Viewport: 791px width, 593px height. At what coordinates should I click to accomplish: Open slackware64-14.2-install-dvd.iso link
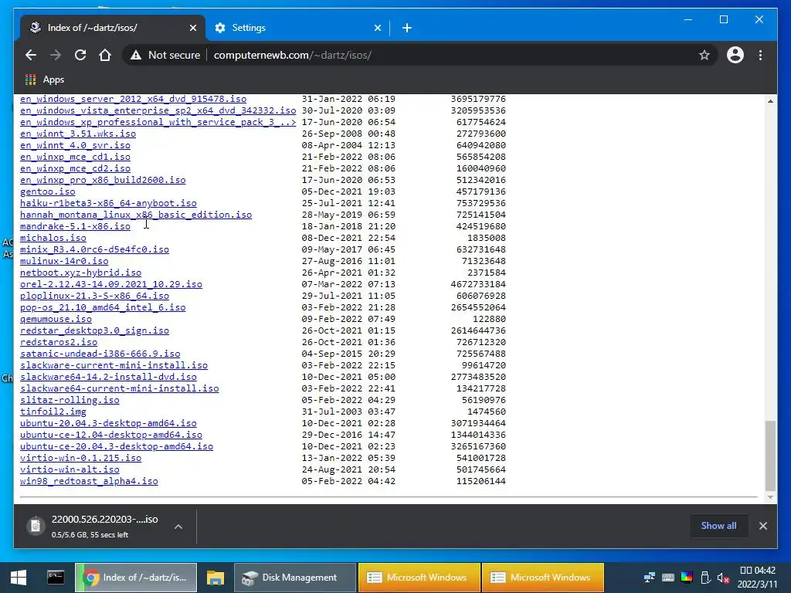108,378
